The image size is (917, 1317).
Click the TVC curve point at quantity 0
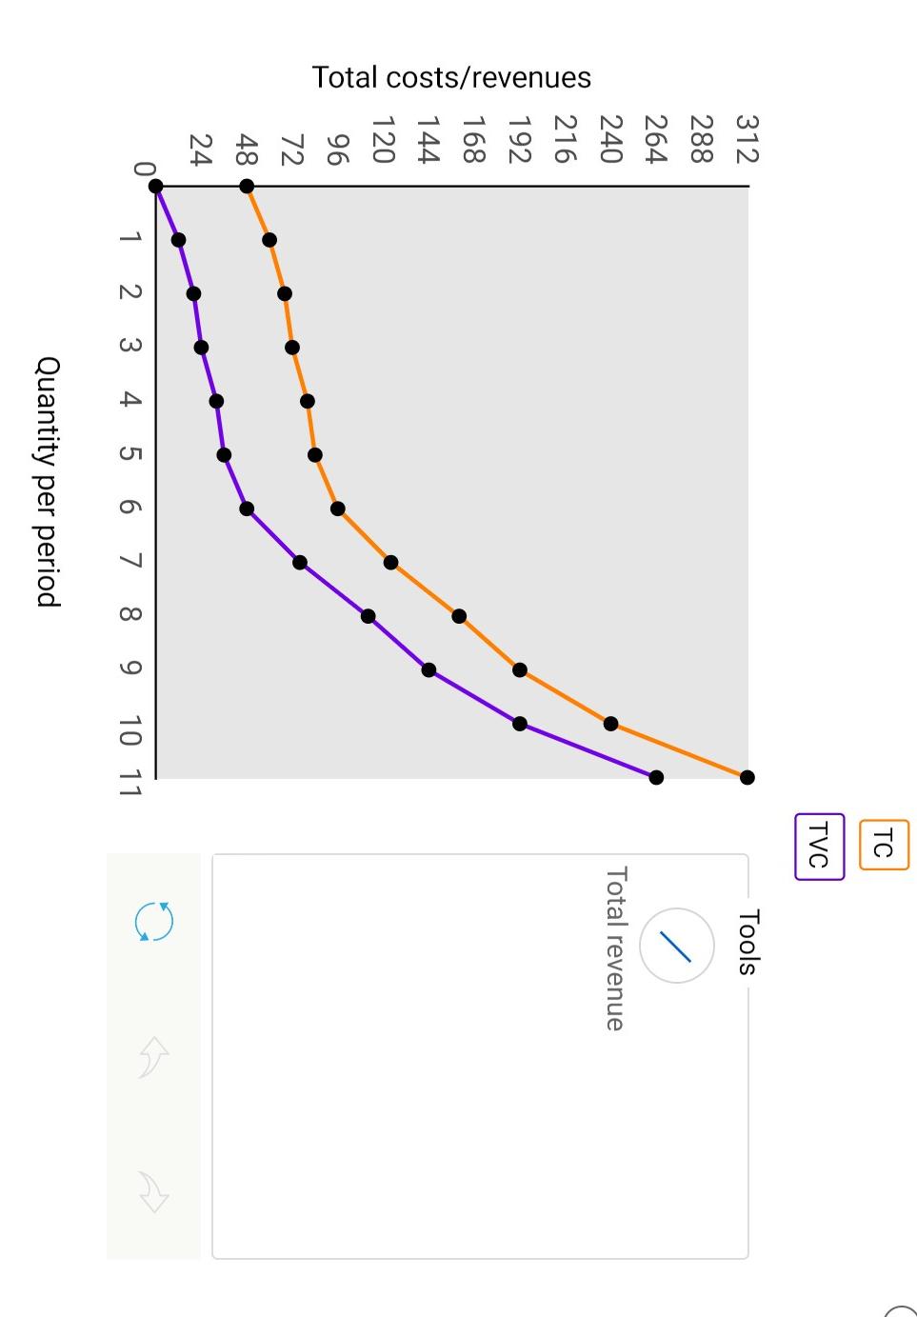point(156,185)
